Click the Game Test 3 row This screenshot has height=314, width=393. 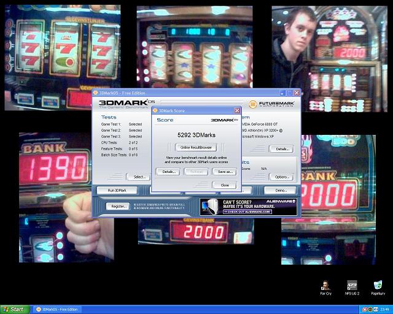click(122, 137)
